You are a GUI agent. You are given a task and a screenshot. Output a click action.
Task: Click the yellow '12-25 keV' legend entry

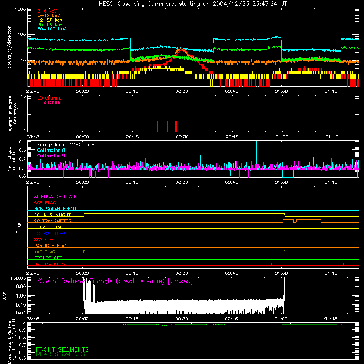(50, 20)
